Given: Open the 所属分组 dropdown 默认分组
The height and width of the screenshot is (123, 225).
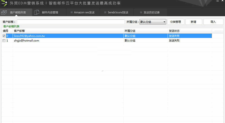Looking at the screenshot, I should 153,22.
